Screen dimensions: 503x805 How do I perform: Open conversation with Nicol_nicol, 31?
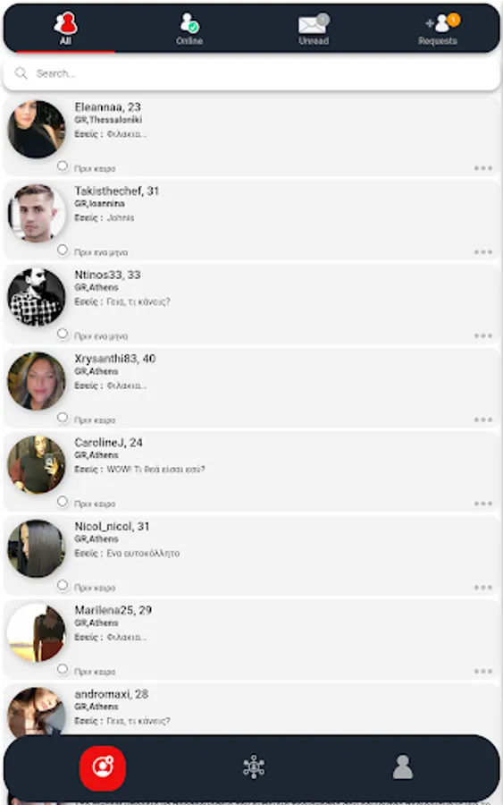pyautogui.click(x=252, y=556)
